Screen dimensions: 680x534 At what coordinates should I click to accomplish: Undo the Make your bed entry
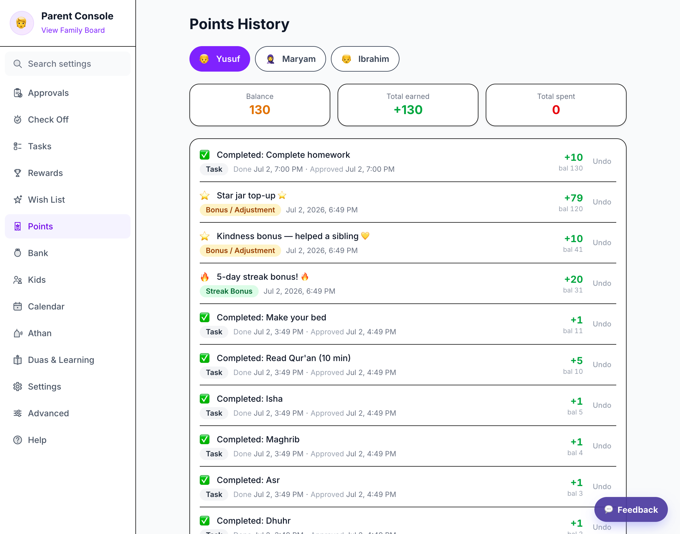(602, 324)
